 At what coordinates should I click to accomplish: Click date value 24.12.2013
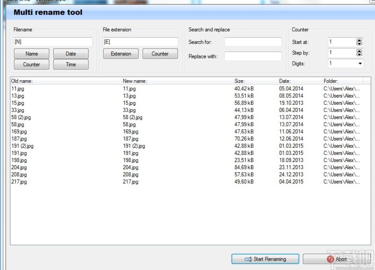(x=291, y=175)
